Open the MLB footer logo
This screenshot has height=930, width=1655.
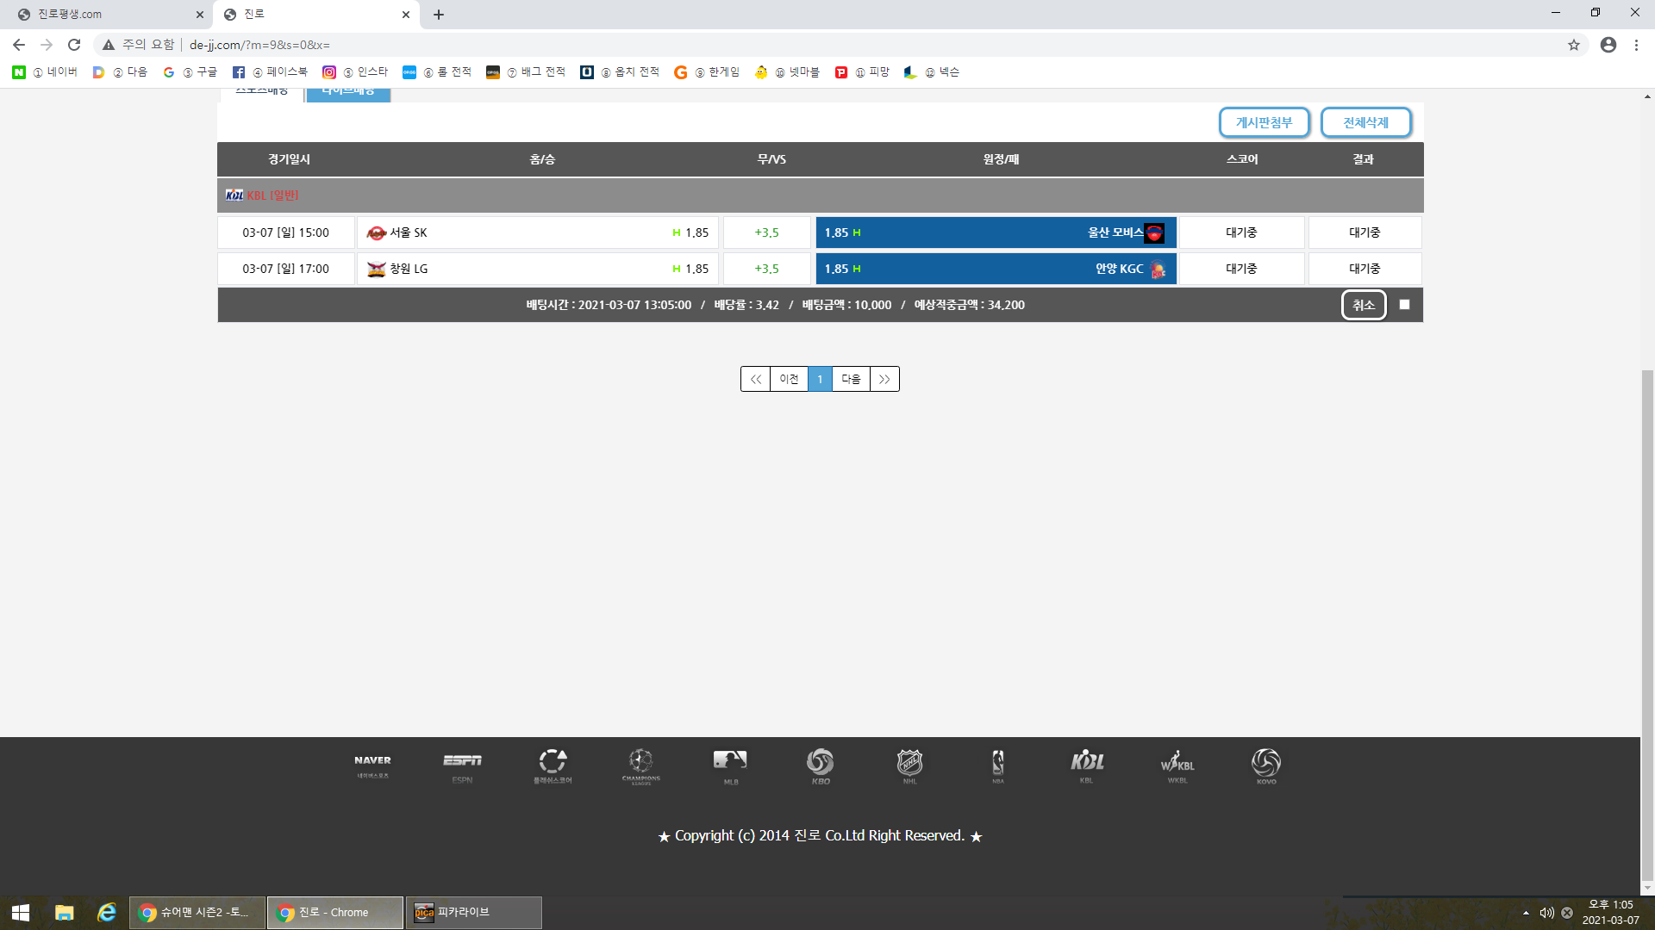tap(730, 766)
